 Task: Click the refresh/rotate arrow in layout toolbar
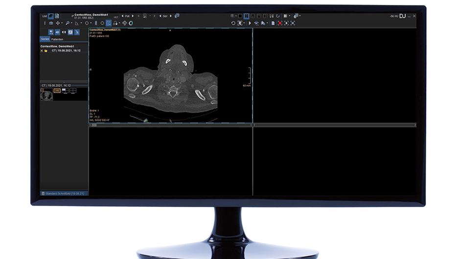(x=278, y=16)
